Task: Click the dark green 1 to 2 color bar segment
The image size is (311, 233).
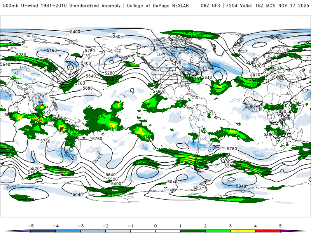Action: (x=193, y=231)
